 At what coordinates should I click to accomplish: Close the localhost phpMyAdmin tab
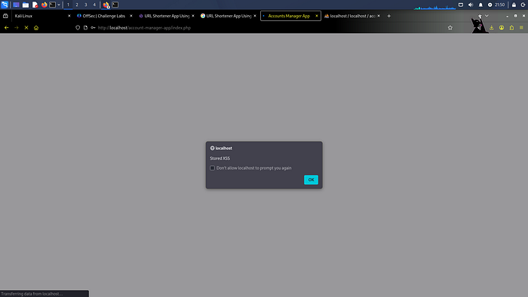tap(379, 16)
